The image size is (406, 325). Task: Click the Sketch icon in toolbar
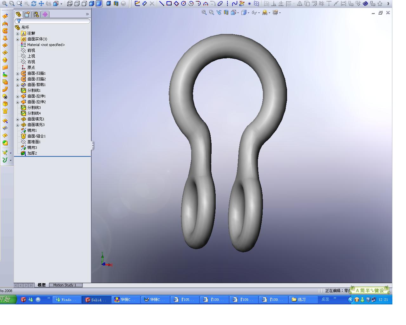pyautogui.click(x=137, y=3)
